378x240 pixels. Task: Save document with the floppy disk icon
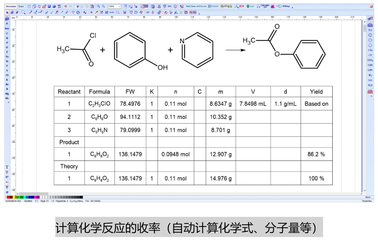[x=49, y=6]
